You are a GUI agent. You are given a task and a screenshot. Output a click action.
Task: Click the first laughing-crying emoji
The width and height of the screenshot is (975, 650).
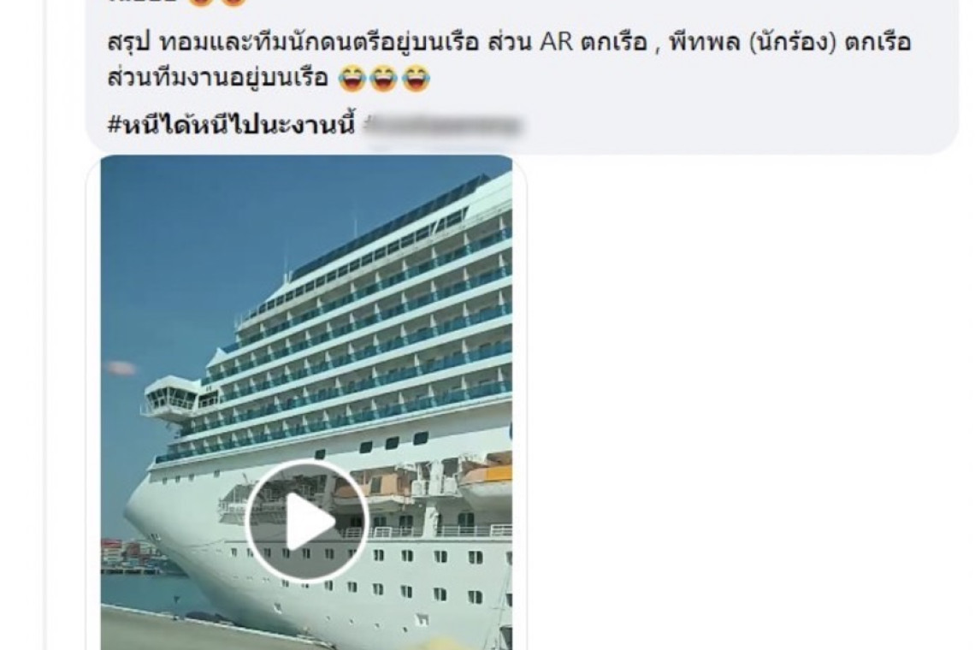tap(352, 79)
